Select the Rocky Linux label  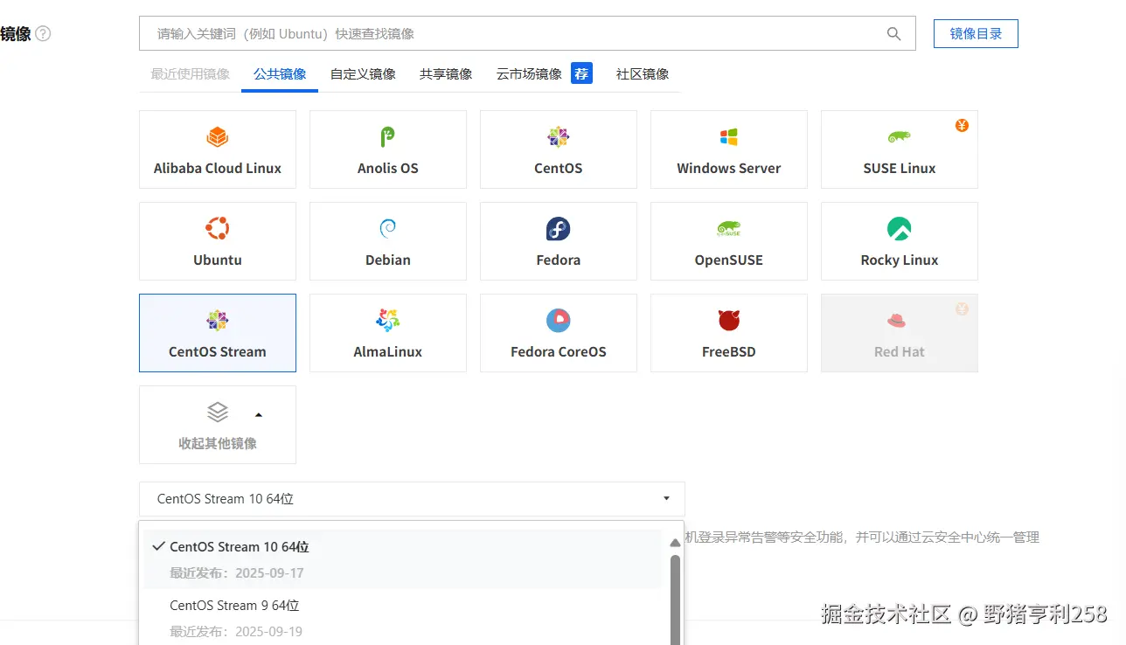(x=900, y=260)
